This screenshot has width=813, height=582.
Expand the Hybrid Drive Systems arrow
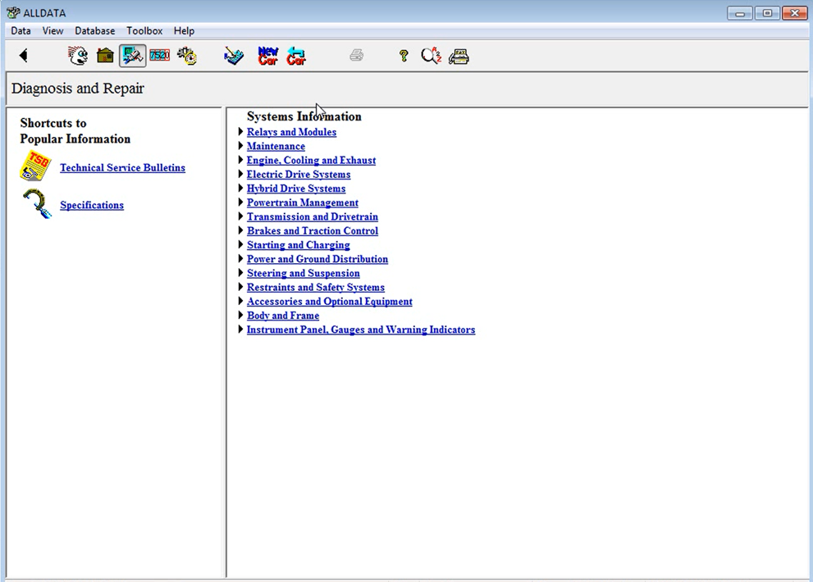240,188
